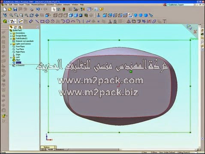The width and height of the screenshot is (205, 154).
Task: Select the Circle sketch tool
Action: point(47,21)
